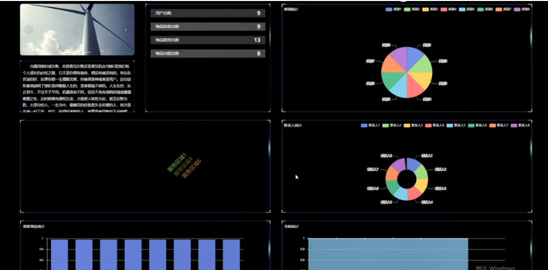Click the orange 联系人7 donut segment
Image resolution: width=548 pixels, height=270 pixels.
point(392,173)
